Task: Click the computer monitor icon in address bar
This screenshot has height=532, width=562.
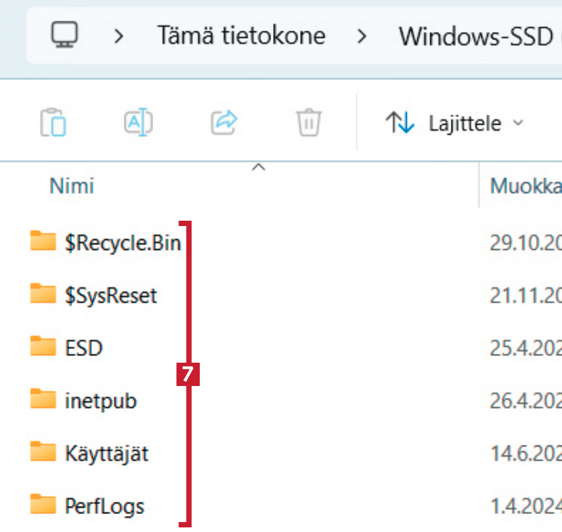Action: (65, 35)
